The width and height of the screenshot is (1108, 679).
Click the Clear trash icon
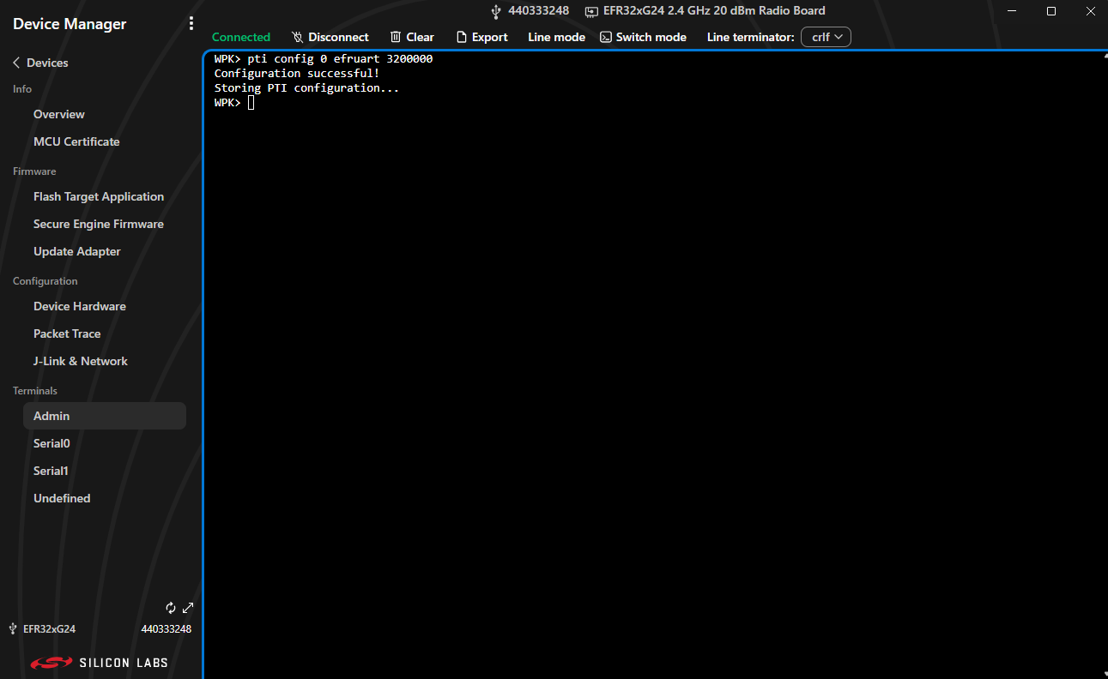[x=396, y=37]
